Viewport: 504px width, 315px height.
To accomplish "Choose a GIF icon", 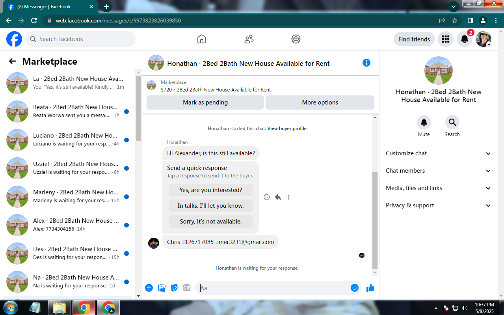I will 187,288.
